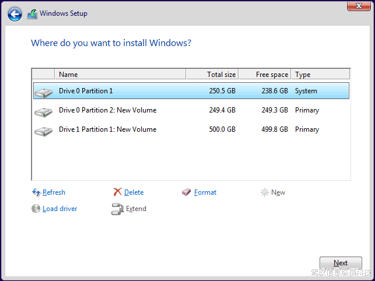Click the back arrow button
This screenshot has height=281, width=375.
15,14
